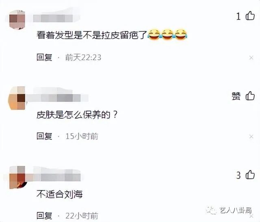Reply to the 不适合刘海 comment

44,215
